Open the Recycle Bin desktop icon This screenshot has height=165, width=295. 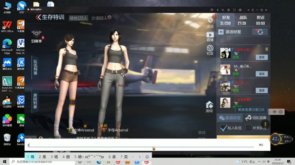[7, 139]
